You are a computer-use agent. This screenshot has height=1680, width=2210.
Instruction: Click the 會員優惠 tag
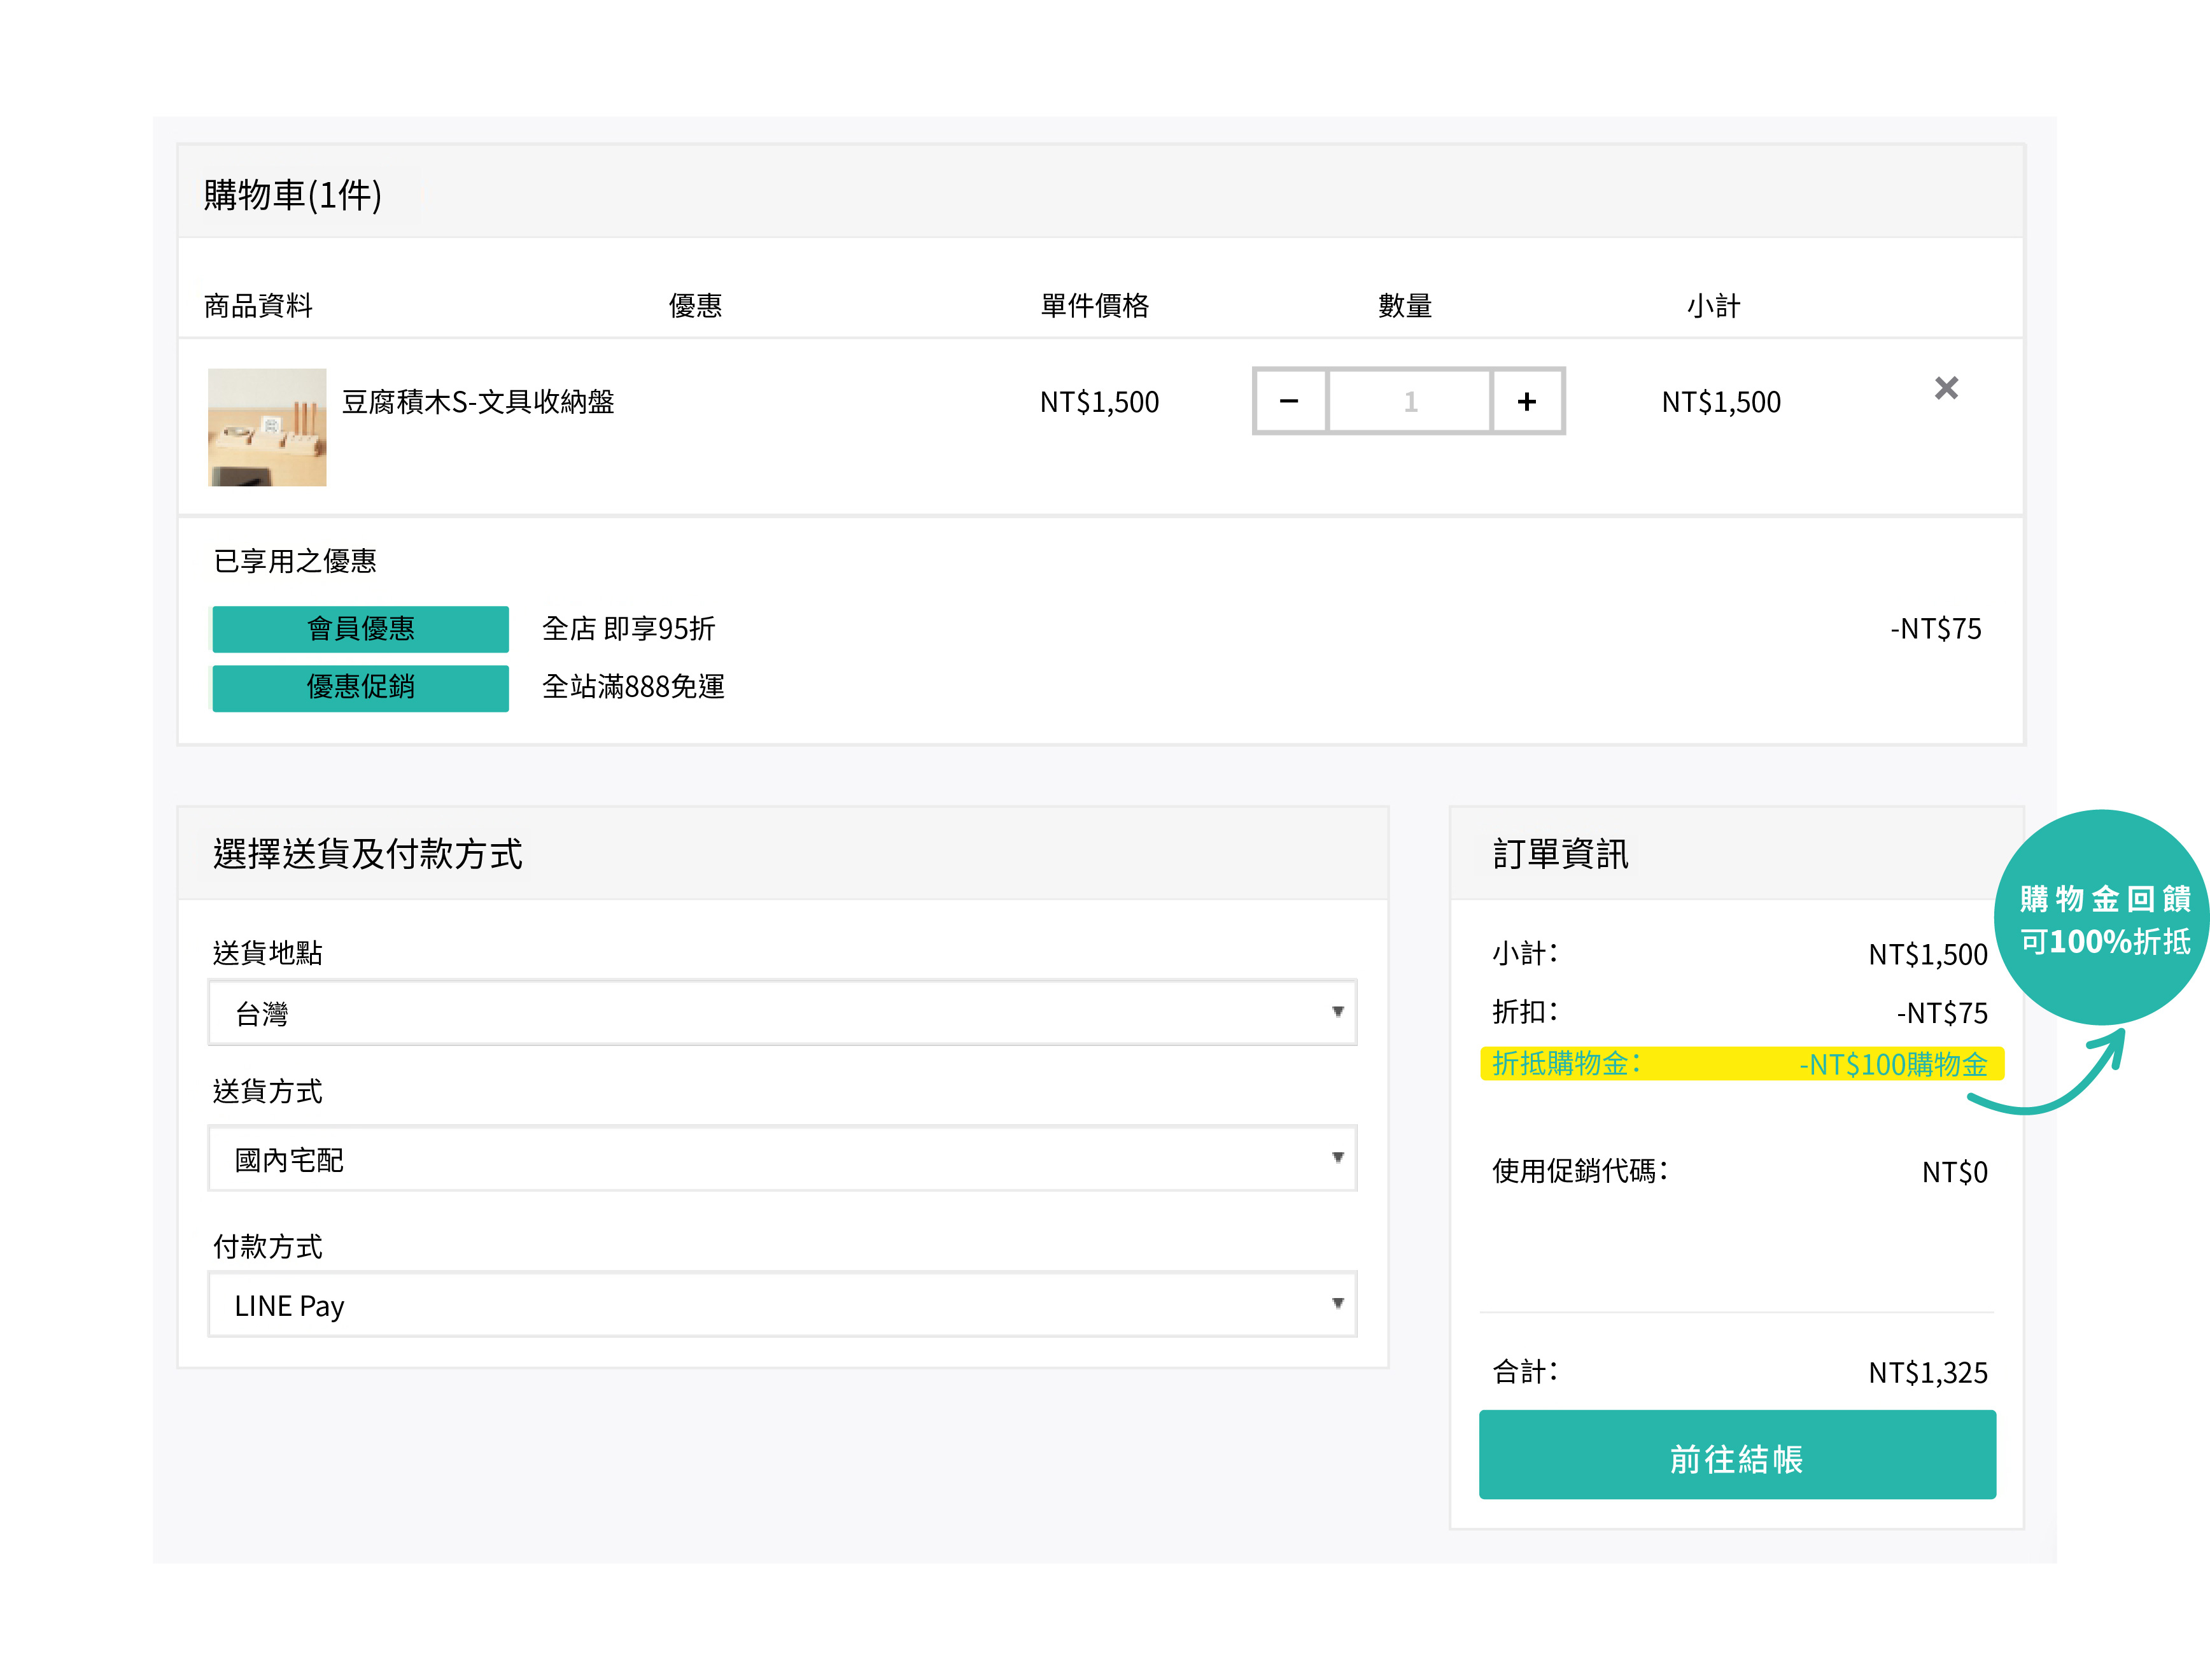[360, 629]
